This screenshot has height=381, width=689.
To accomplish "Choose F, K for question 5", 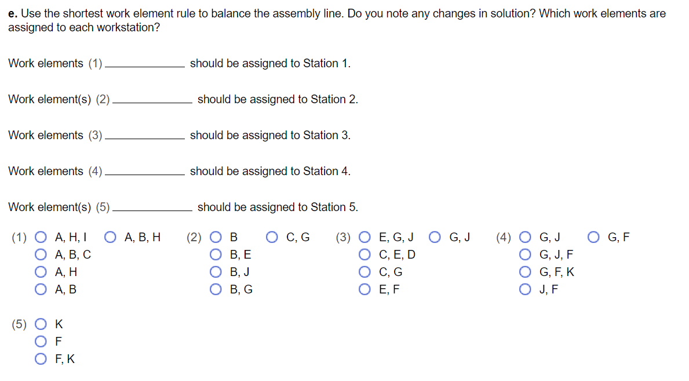I will [40, 358].
